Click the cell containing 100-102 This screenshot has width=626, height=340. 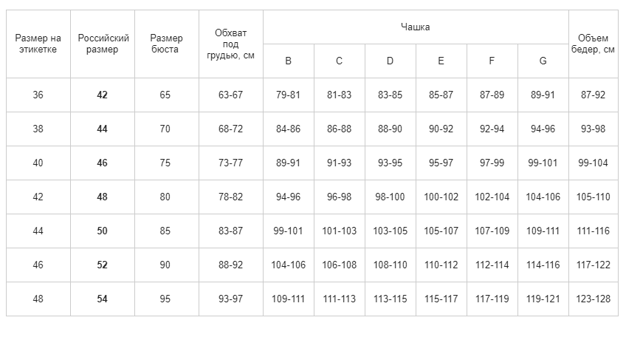coord(441,197)
